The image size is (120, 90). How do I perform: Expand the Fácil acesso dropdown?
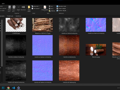pyautogui.click(x=40, y=8)
